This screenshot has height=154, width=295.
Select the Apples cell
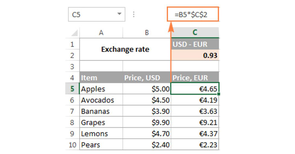[101, 89]
